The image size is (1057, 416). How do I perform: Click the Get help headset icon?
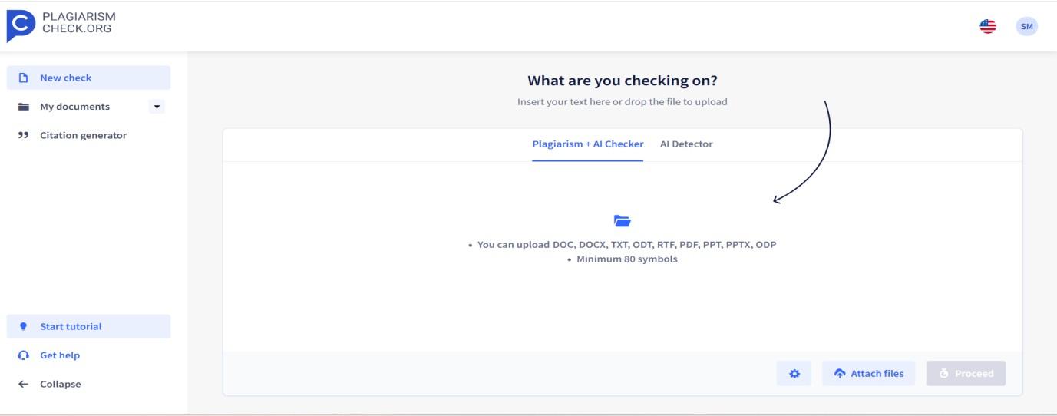24,355
